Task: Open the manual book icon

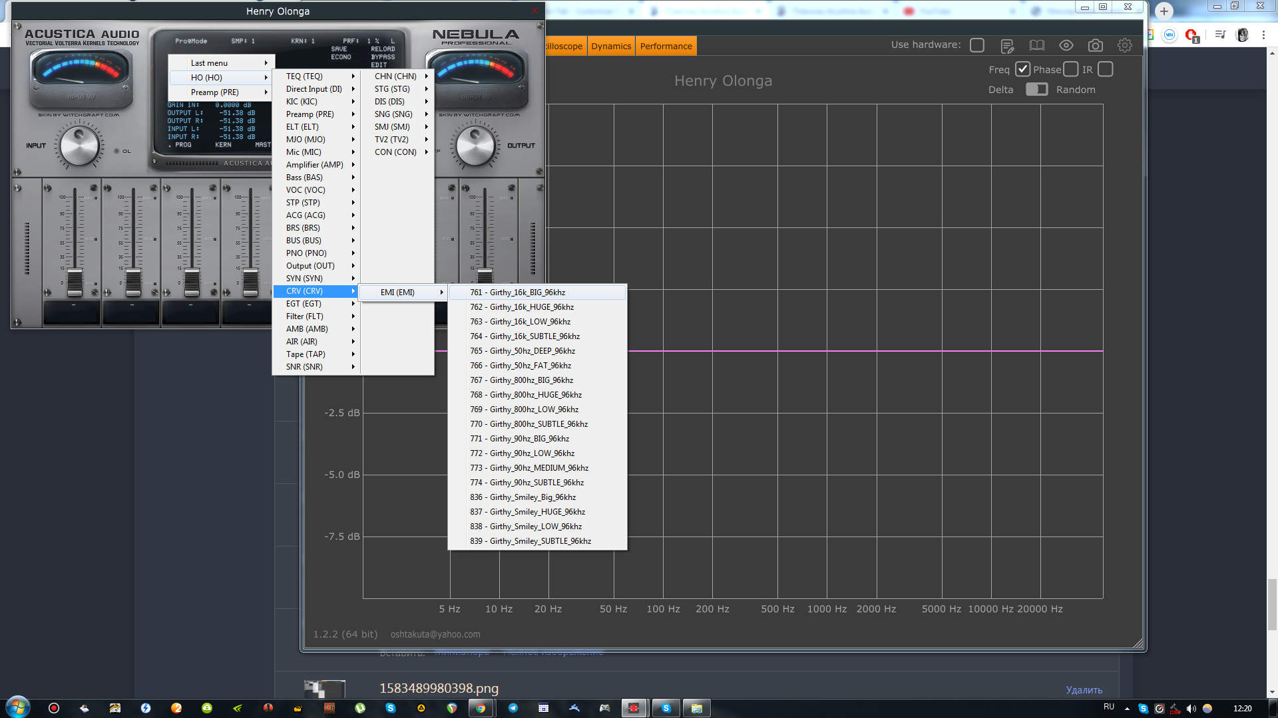Action: tap(1036, 45)
